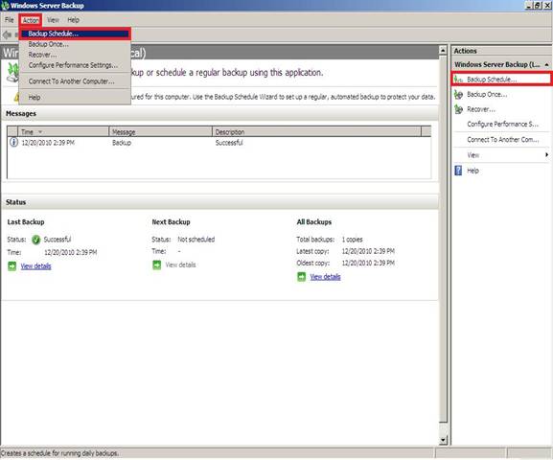Click scroll up arrow of main pane

point(443,51)
